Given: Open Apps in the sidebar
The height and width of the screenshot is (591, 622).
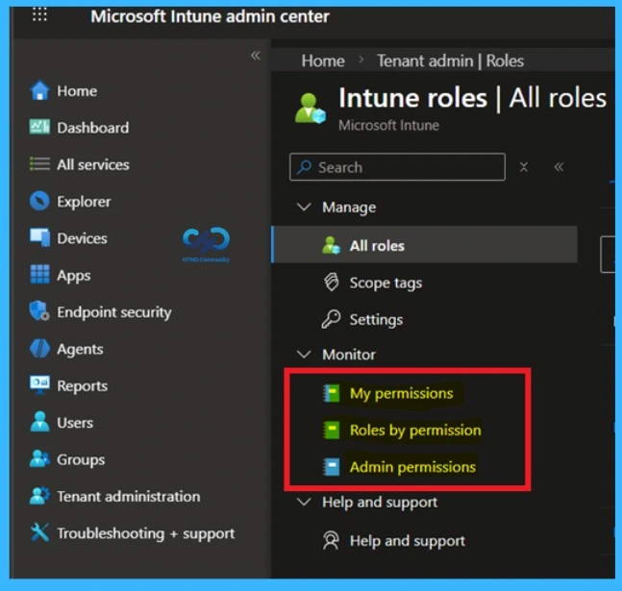Looking at the screenshot, I should coord(74,276).
